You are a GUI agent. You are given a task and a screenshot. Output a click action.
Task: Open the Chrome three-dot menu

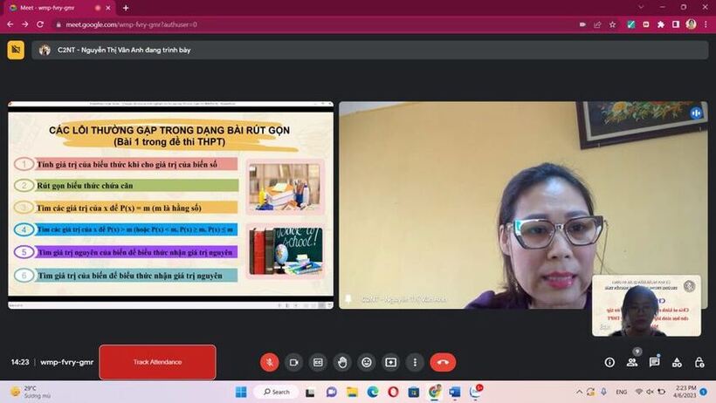(x=706, y=24)
